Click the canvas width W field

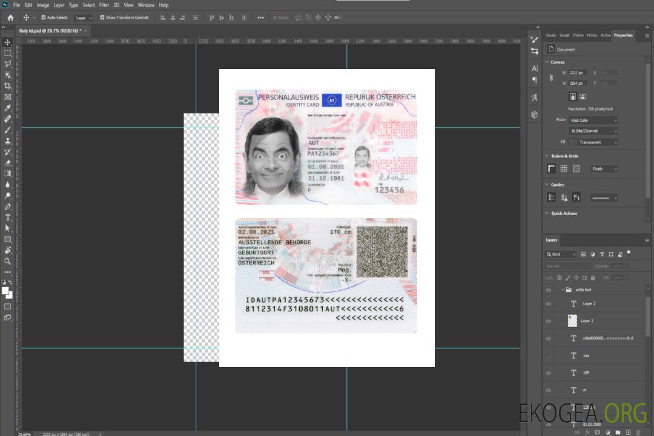(x=578, y=73)
